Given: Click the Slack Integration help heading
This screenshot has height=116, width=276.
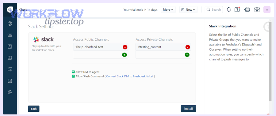Looking at the screenshot, I should [x=223, y=26].
